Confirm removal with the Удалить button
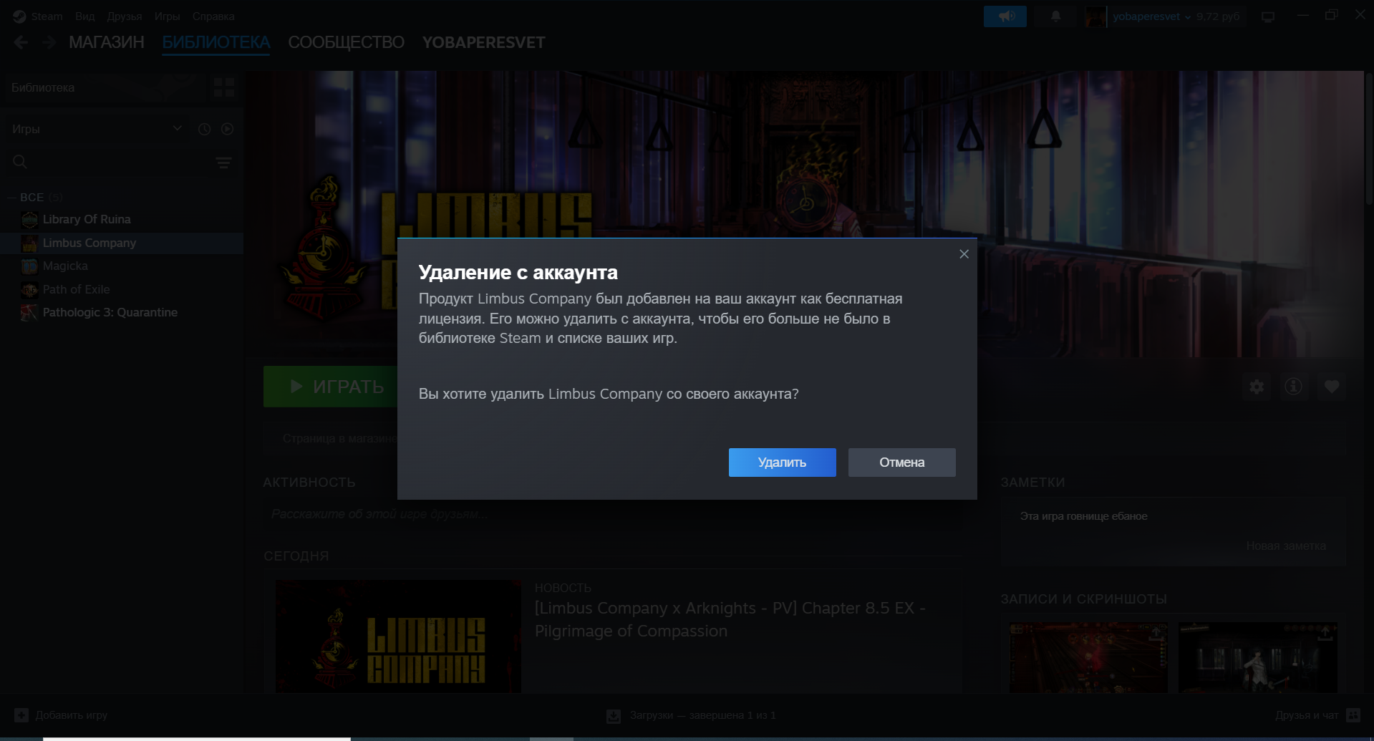Screen dimensions: 1374x741 (782, 462)
